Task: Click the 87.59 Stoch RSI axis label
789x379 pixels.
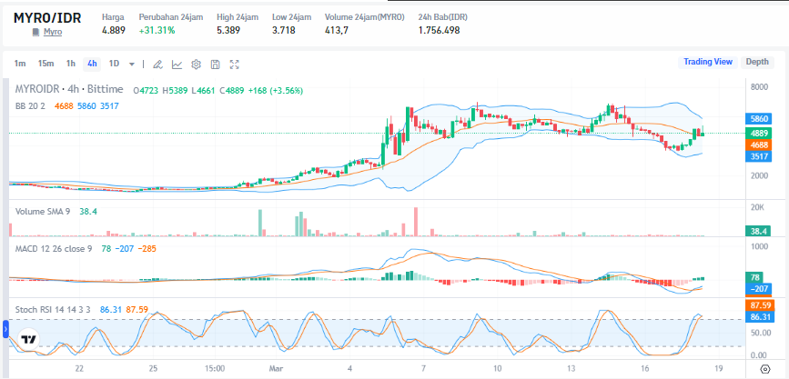Action: pyautogui.click(x=761, y=305)
